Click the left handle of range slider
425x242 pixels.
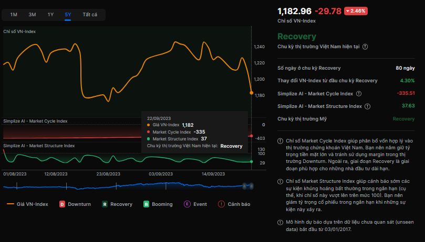[x=245, y=185]
